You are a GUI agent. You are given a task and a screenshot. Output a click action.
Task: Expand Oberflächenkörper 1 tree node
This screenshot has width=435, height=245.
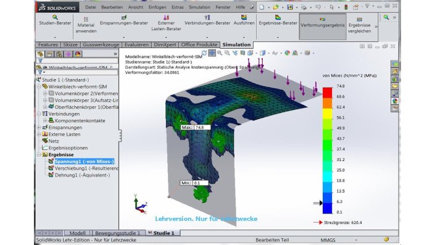pos(45,107)
